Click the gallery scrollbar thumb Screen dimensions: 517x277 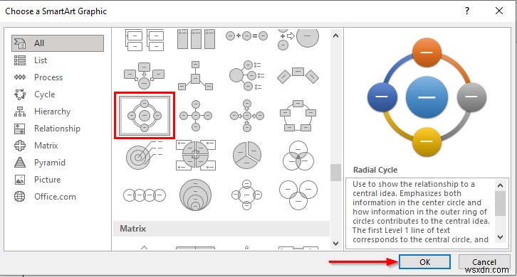pos(335,173)
